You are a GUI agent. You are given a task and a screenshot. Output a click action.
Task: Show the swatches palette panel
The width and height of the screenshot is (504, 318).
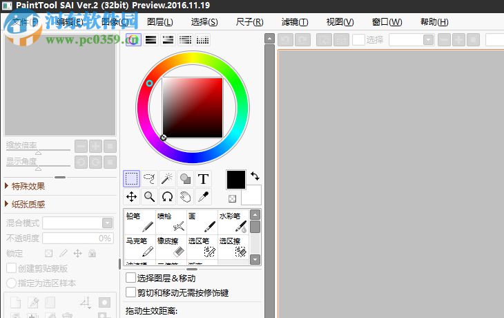(203, 40)
